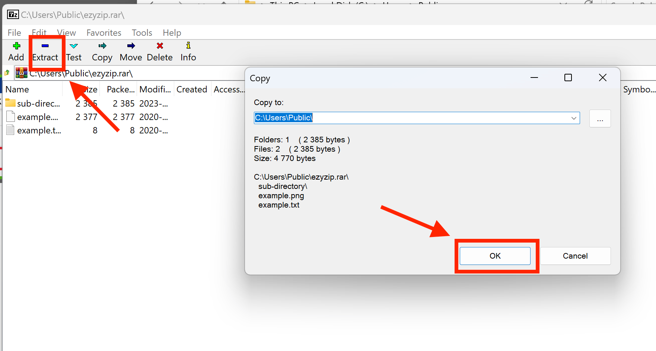Select example.png in the file list

pyautogui.click(x=37, y=117)
